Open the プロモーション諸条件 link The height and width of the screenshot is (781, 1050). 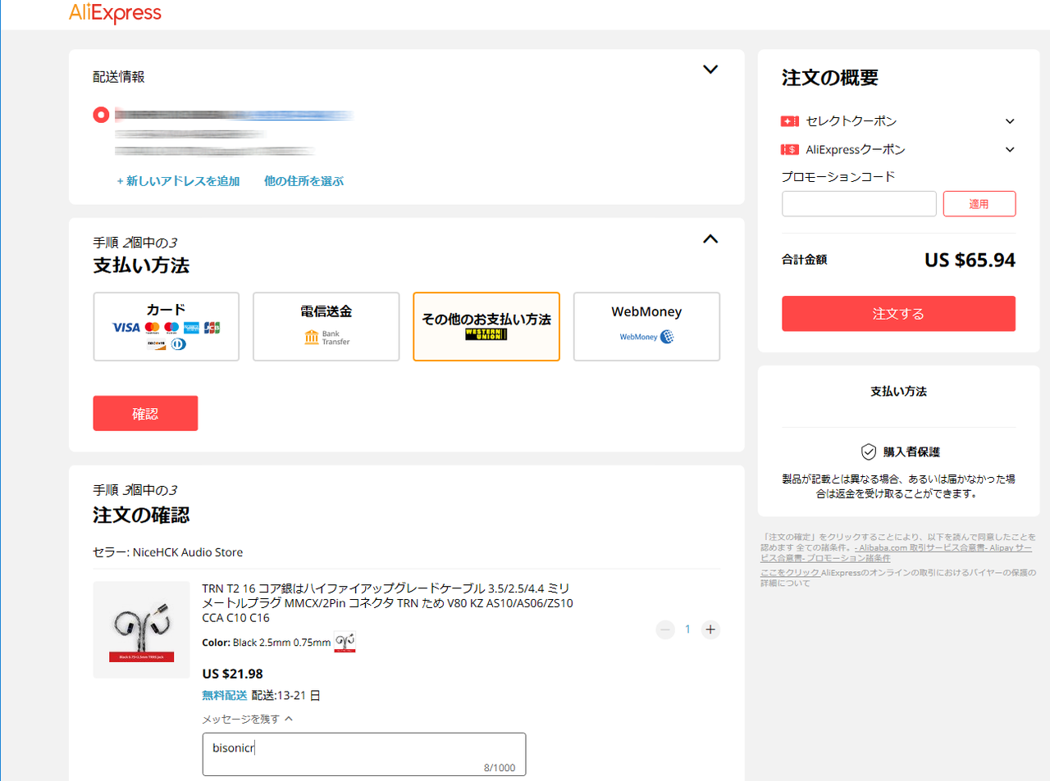click(848, 558)
